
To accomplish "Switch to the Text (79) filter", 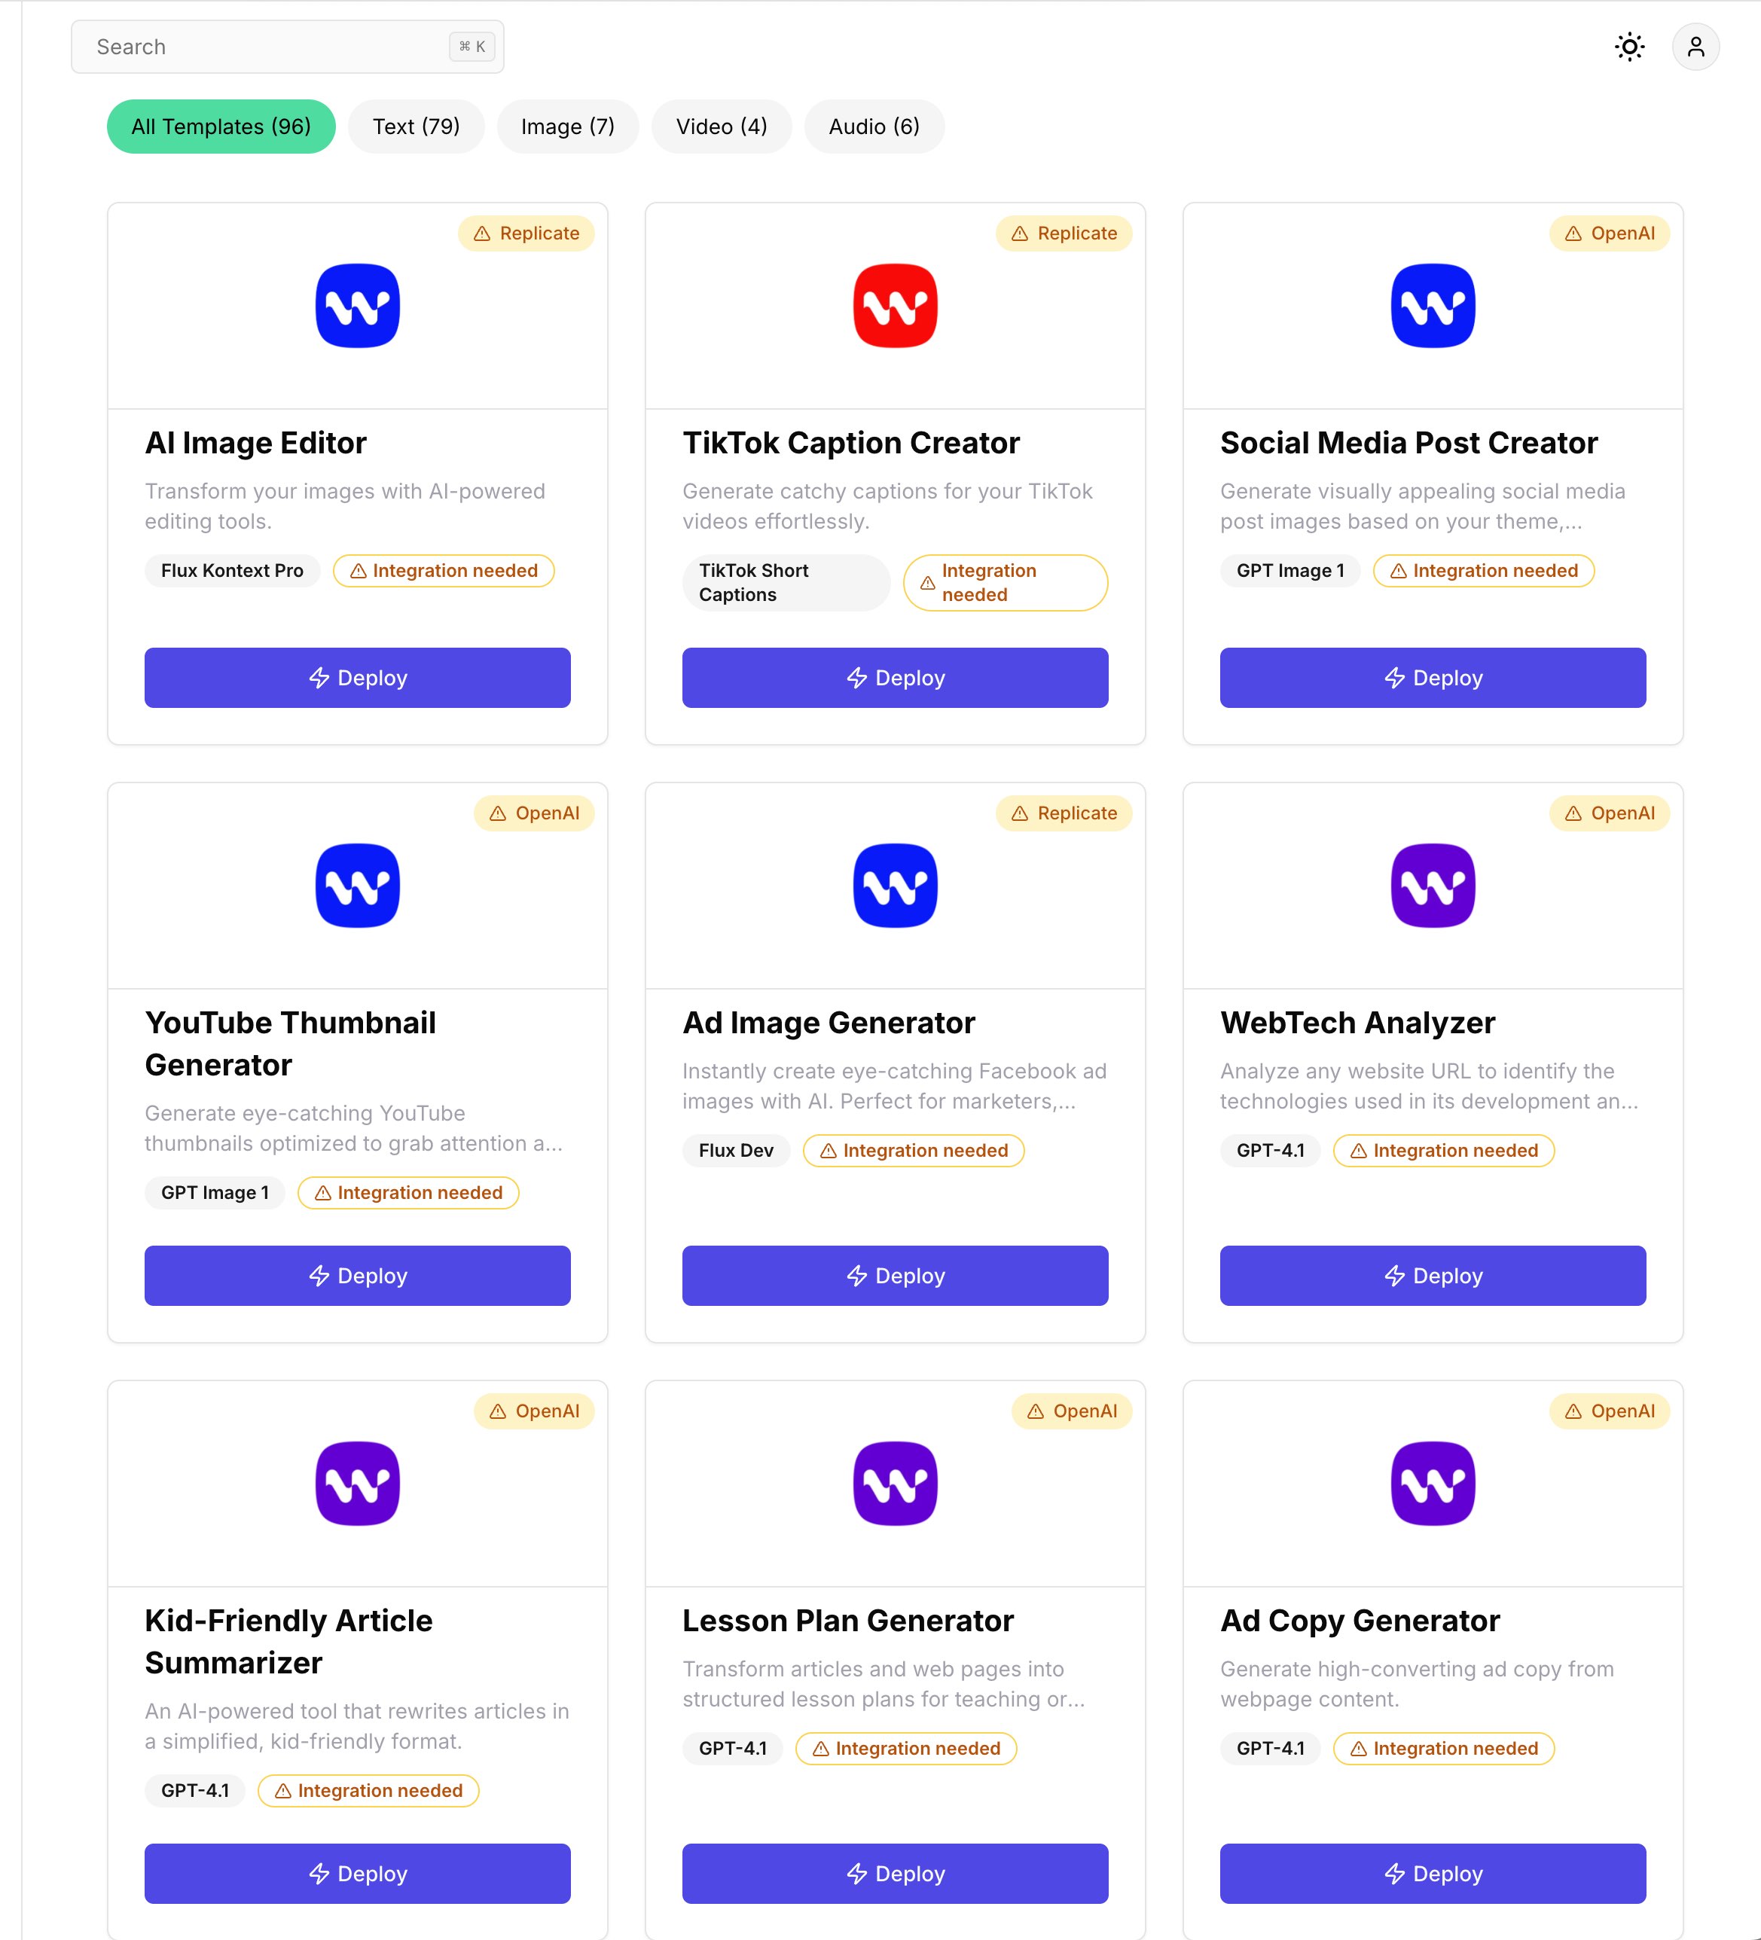I will click(x=416, y=127).
